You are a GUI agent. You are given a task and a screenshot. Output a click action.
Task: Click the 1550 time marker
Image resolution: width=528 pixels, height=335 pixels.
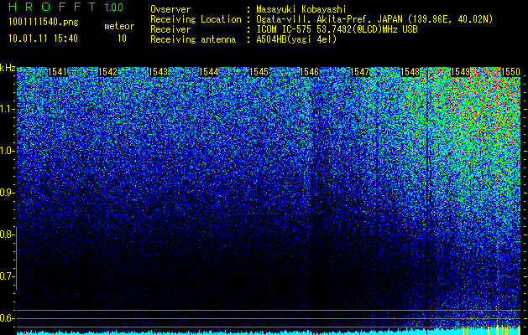click(x=511, y=72)
